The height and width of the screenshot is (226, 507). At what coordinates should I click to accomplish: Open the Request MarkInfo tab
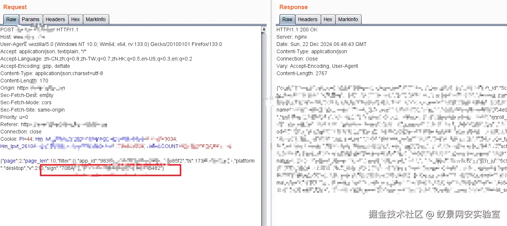click(x=96, y=19)
